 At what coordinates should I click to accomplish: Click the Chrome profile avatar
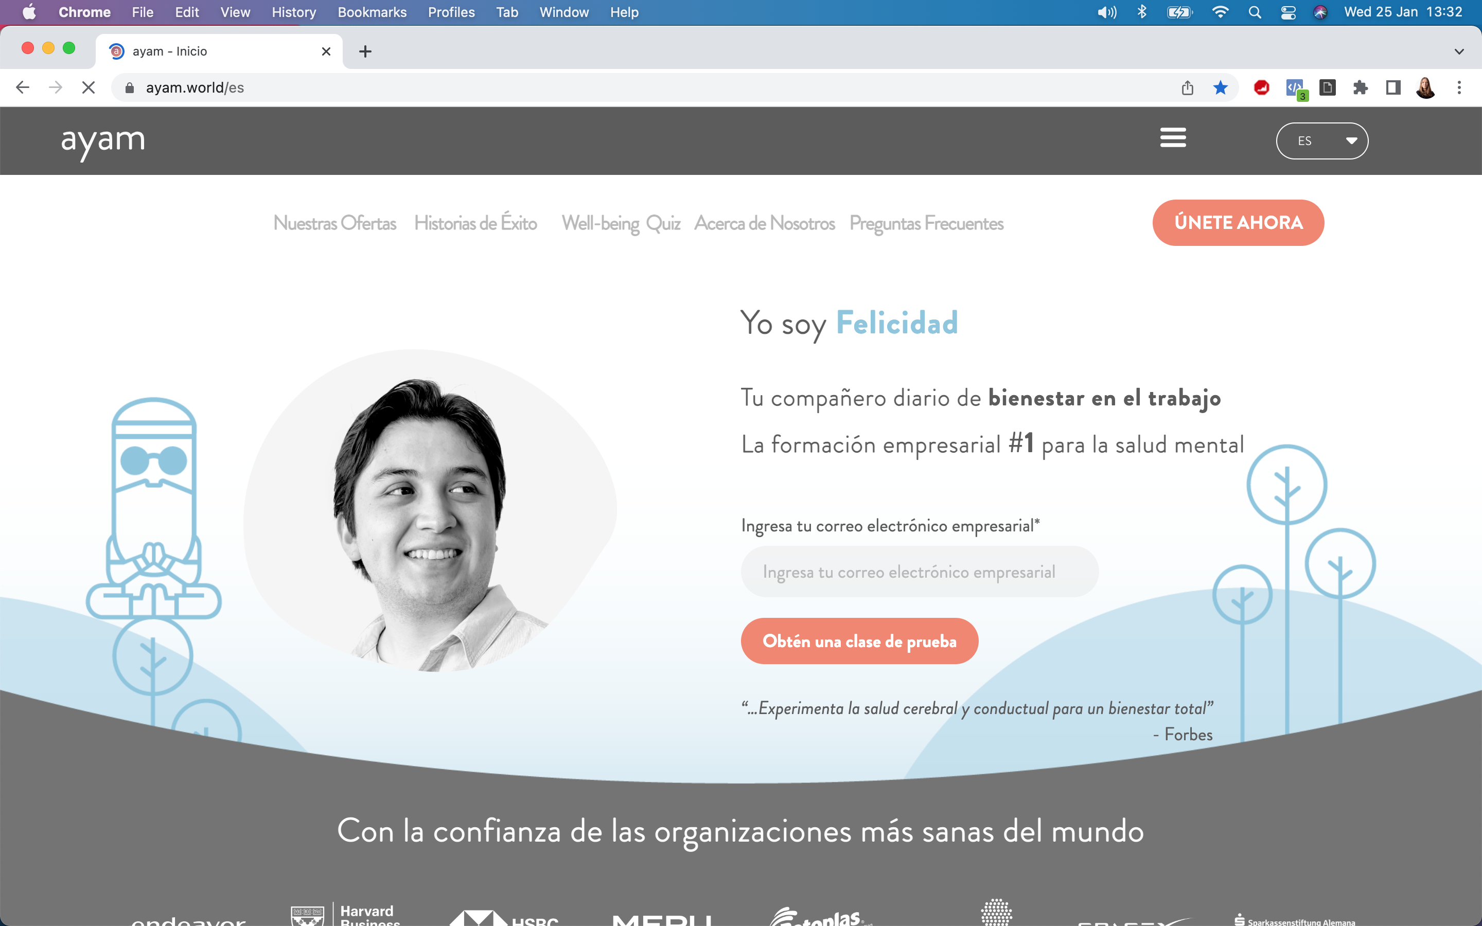pyautogui.click(x=1426, y=87)
